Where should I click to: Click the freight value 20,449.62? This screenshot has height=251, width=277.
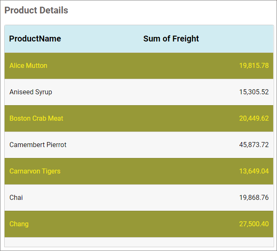tap(254, 118)
